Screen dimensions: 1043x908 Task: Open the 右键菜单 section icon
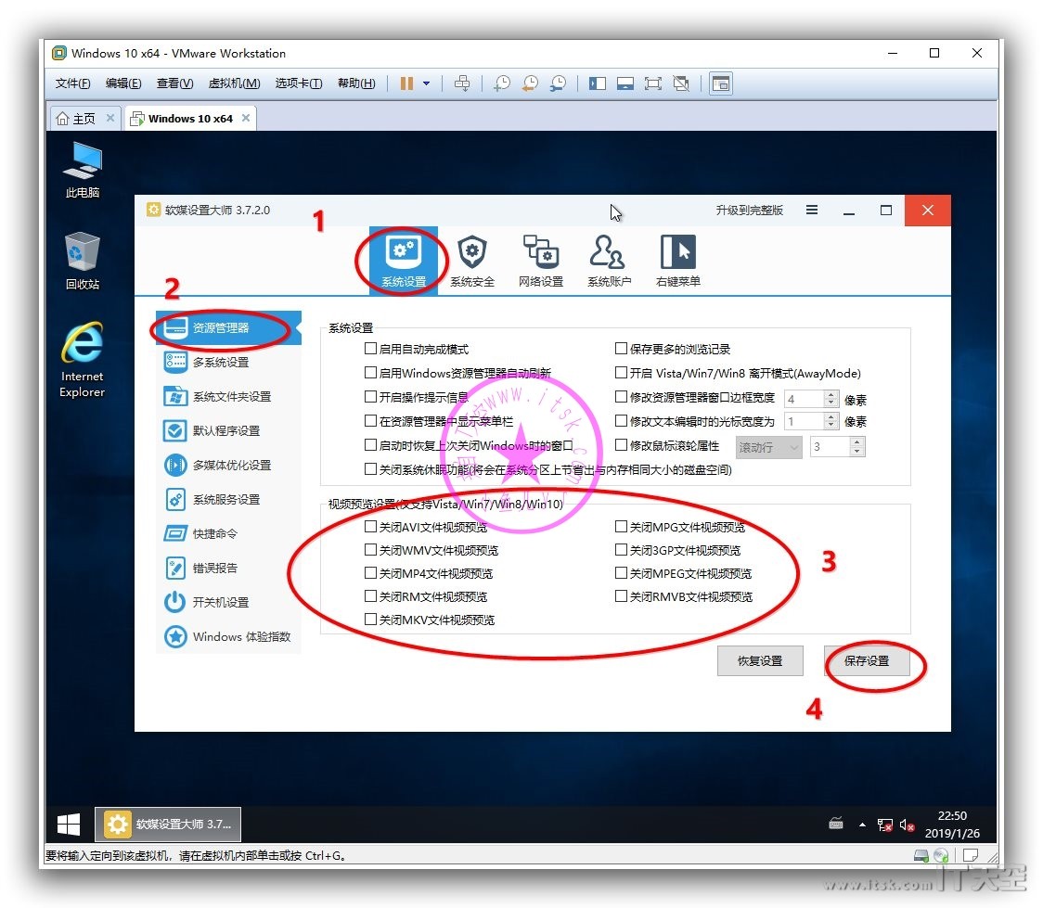pos(677,260)
